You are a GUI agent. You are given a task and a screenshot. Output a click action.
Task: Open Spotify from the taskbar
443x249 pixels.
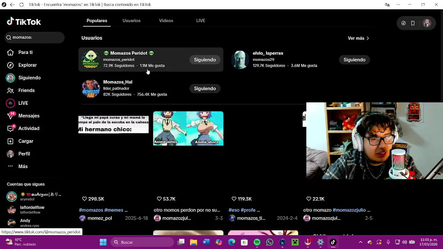tap(257, 242)
